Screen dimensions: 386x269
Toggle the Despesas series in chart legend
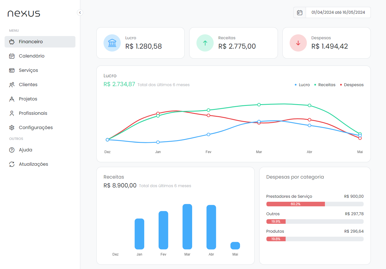(352, 85)
